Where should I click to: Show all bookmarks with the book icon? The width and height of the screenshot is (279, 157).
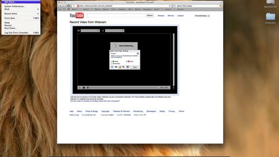(x=64, y=9)
